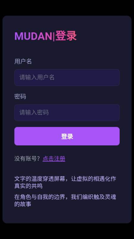Place cursor in the username text box

click(67, 78)
